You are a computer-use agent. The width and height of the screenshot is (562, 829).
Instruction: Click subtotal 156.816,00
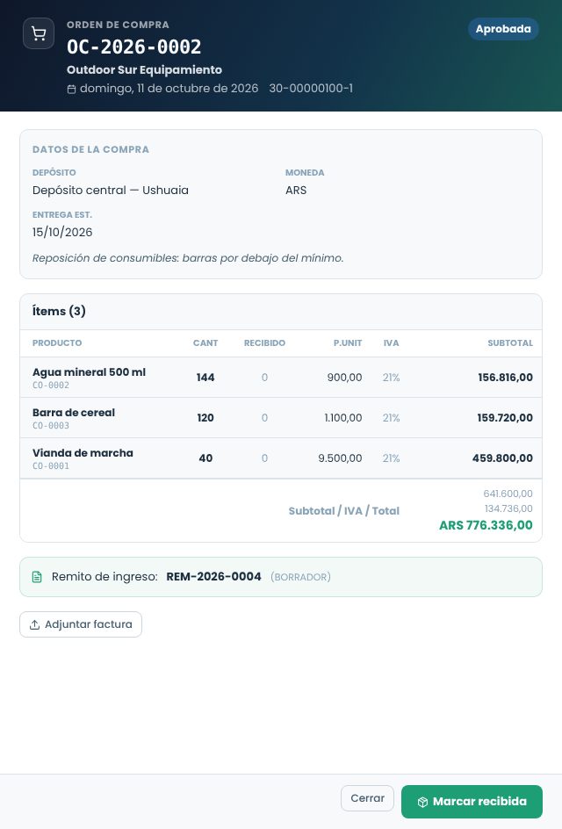506,378
